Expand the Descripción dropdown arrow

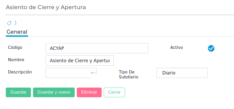coord(92,73)
